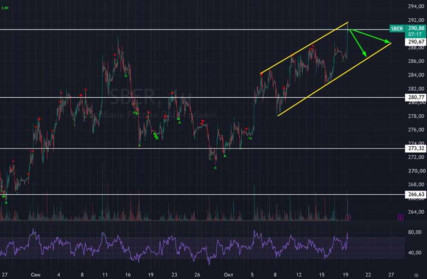Viewport: 427px width, 279px height.
Task: Select the 266,63 price level label
Action: pyautogui.click(x=416, y=194)
